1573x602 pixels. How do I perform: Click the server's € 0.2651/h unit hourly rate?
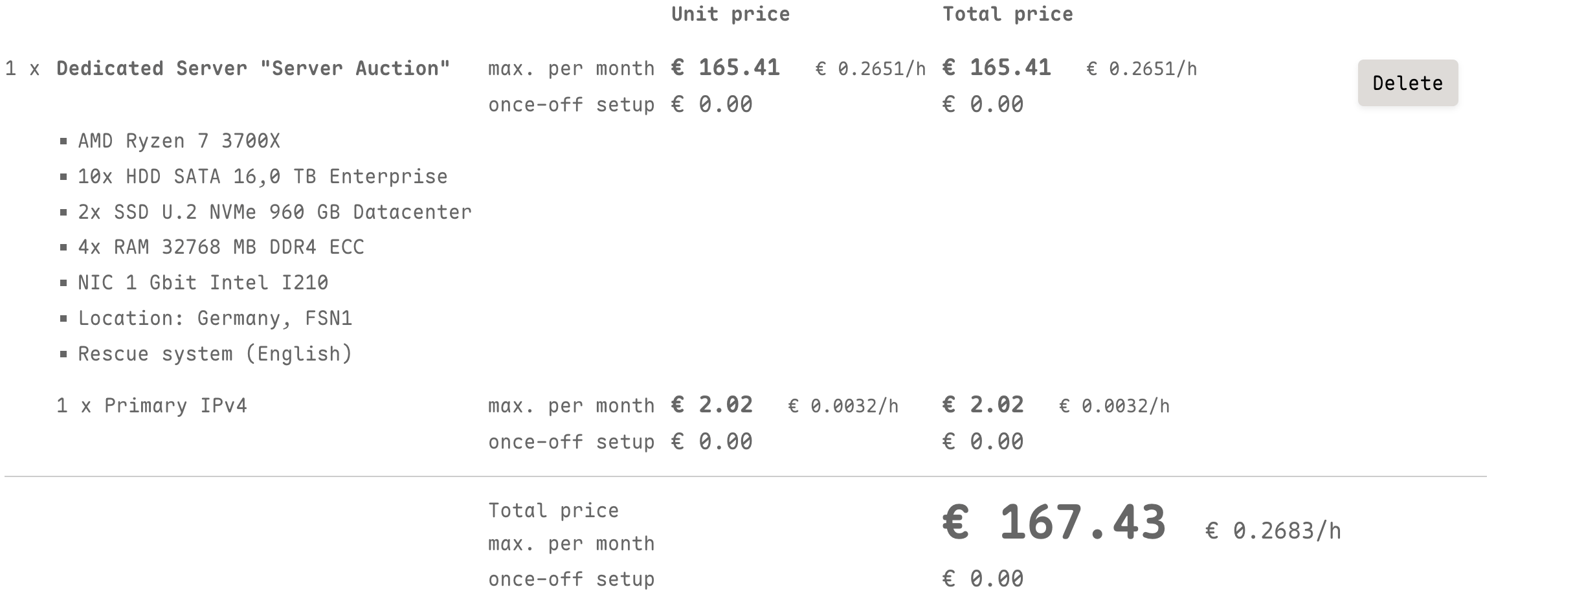pyautogui.click(x=871, y=69)
